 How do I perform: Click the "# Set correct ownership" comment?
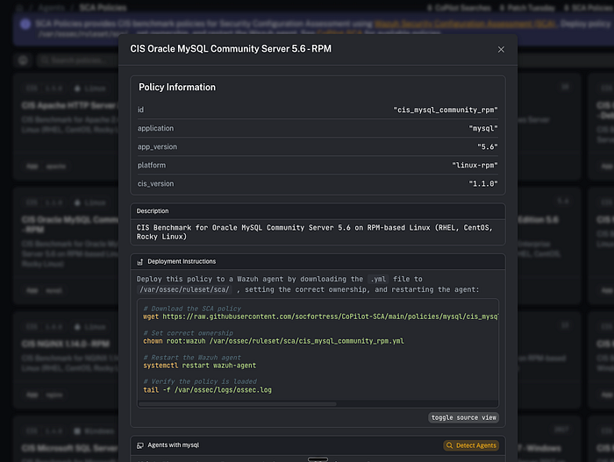(x=188, y=333)
